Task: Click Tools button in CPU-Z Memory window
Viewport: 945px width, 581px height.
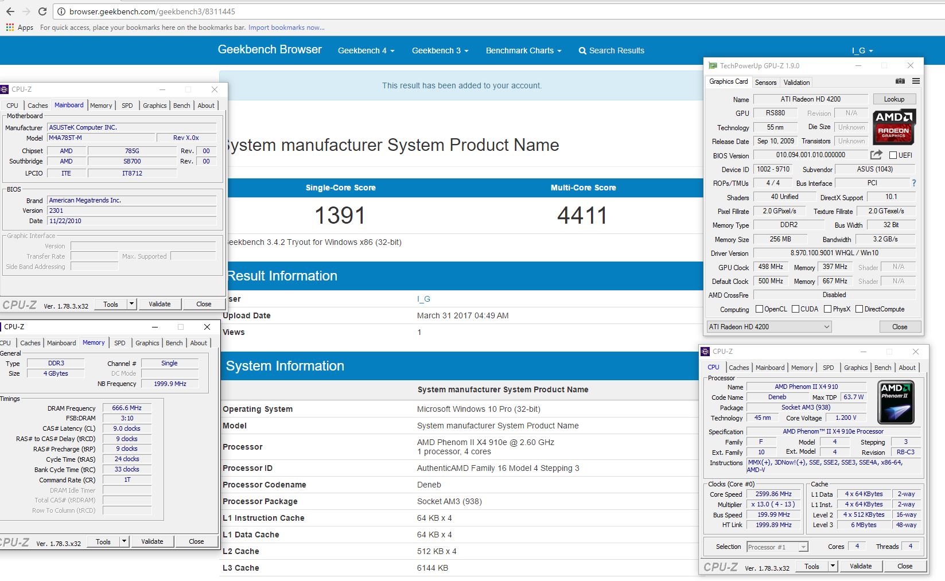Action: (103, 541)
